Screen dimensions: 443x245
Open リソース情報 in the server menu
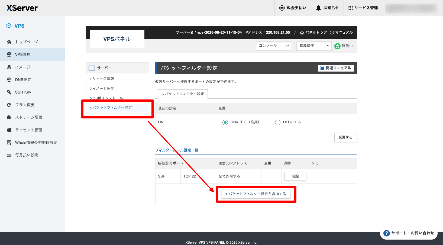103,79
